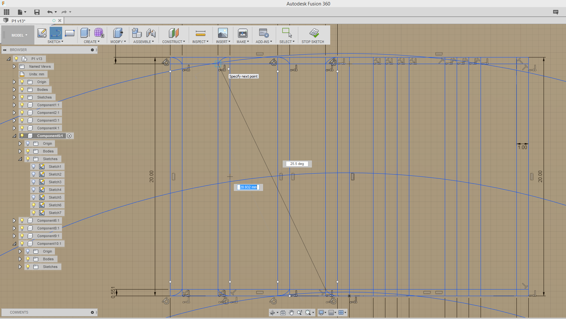
Task: Open the comments notification icon
Action: coord(556,12)
